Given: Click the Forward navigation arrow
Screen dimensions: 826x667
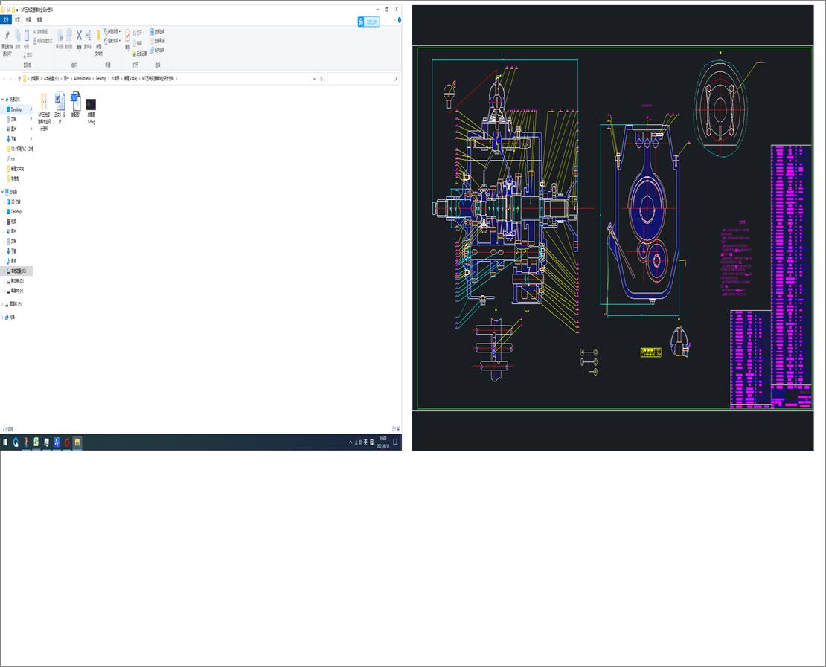Looking at the screenshot, I should [11, 78].
